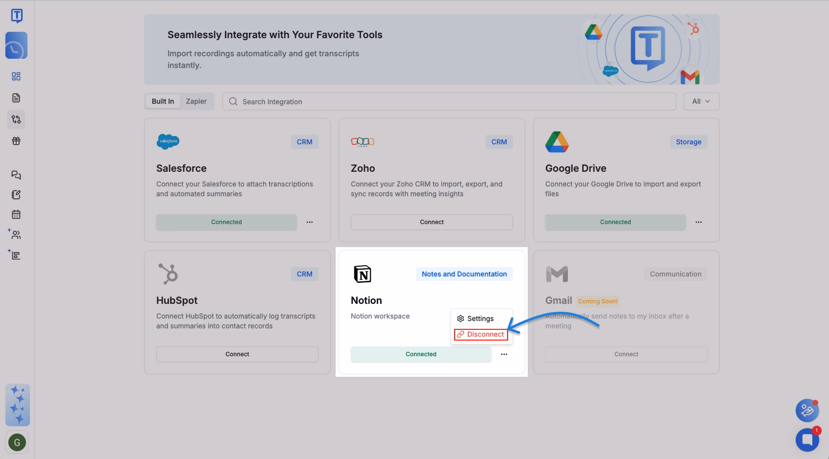Click banner heading Seamlessly Integrate with Your Favorite Tools
The height and width of the screenshot is (459, 829).
pos(275,35)
